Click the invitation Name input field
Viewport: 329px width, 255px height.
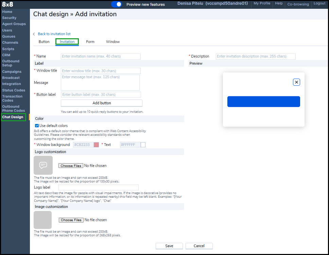point(101,56)
